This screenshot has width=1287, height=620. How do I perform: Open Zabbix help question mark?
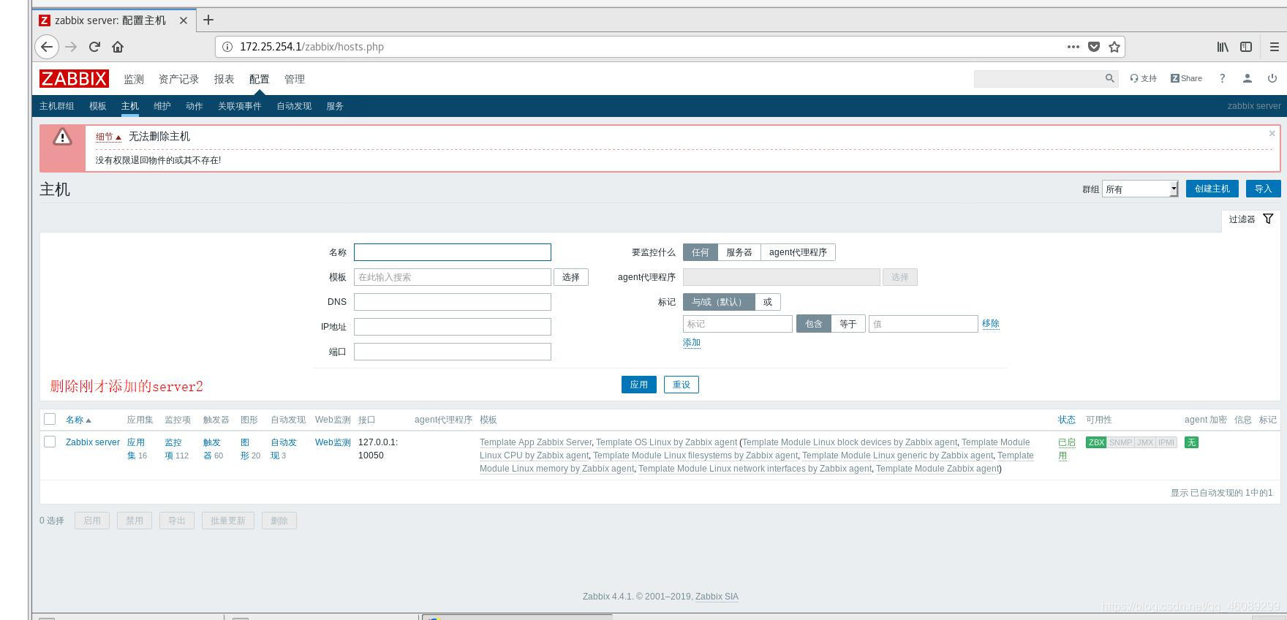point(1222,78)
